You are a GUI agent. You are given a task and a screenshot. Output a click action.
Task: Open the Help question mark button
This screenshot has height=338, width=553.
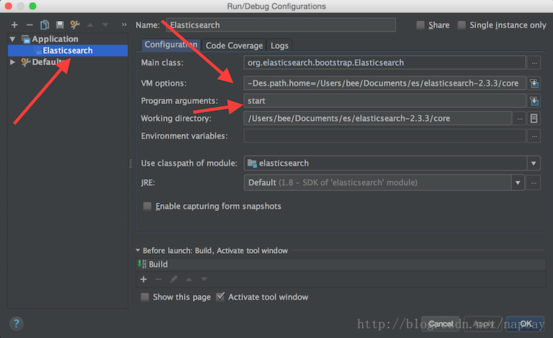pyautogui.click(x=17, y=323)
